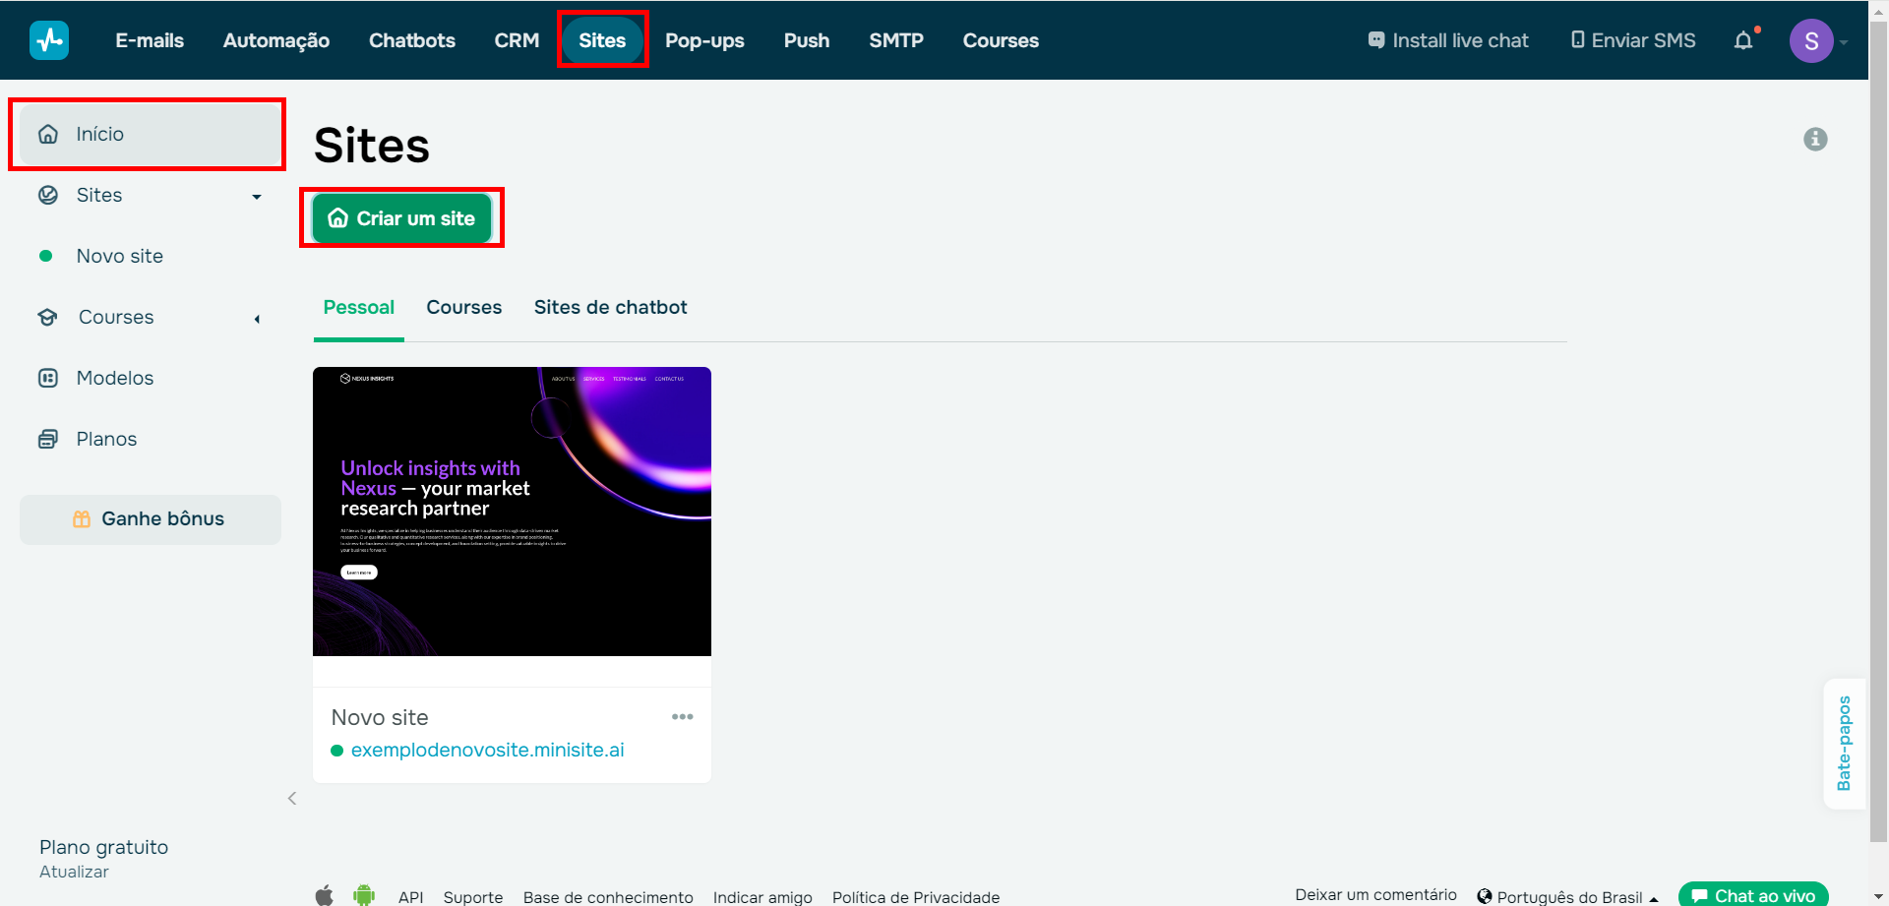Viewport: 1889px width, 906px height.
Task: Start a Chat ao vivo session
Action: [1753, 895]
